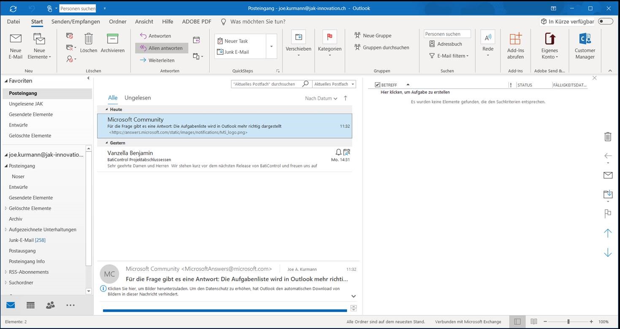
Task: Expand the Gelöschte Elemente folder tree
Action: (6, 208)
